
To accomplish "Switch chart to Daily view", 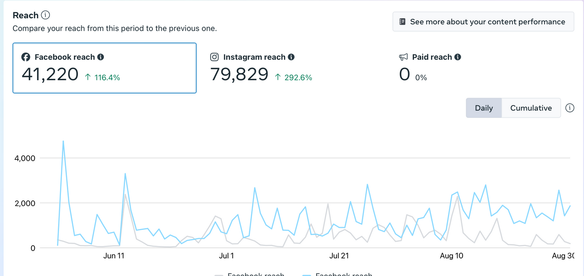I will click(484, 108).
